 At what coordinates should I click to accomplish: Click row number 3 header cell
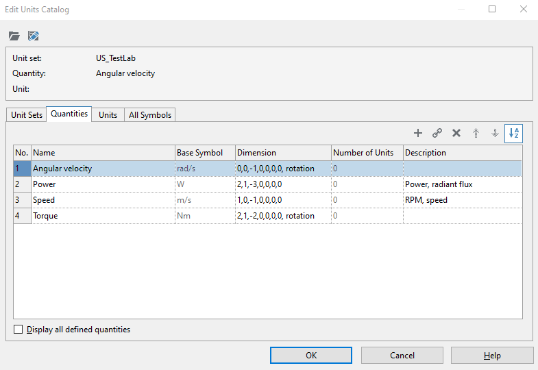click(23, 200)
